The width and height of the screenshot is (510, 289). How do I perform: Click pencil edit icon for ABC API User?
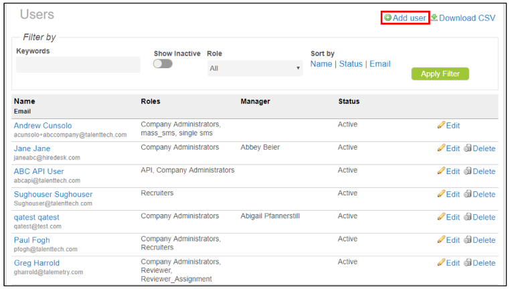click(441, 171)
